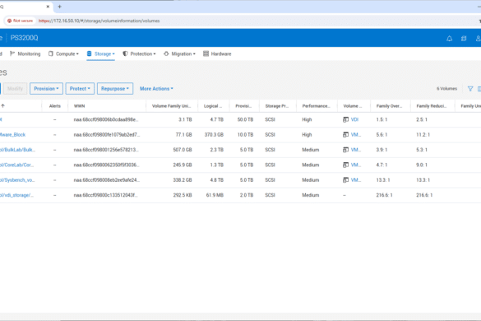Expand the More Actions dropdown
481x321 pixels.
coord(156,88)
